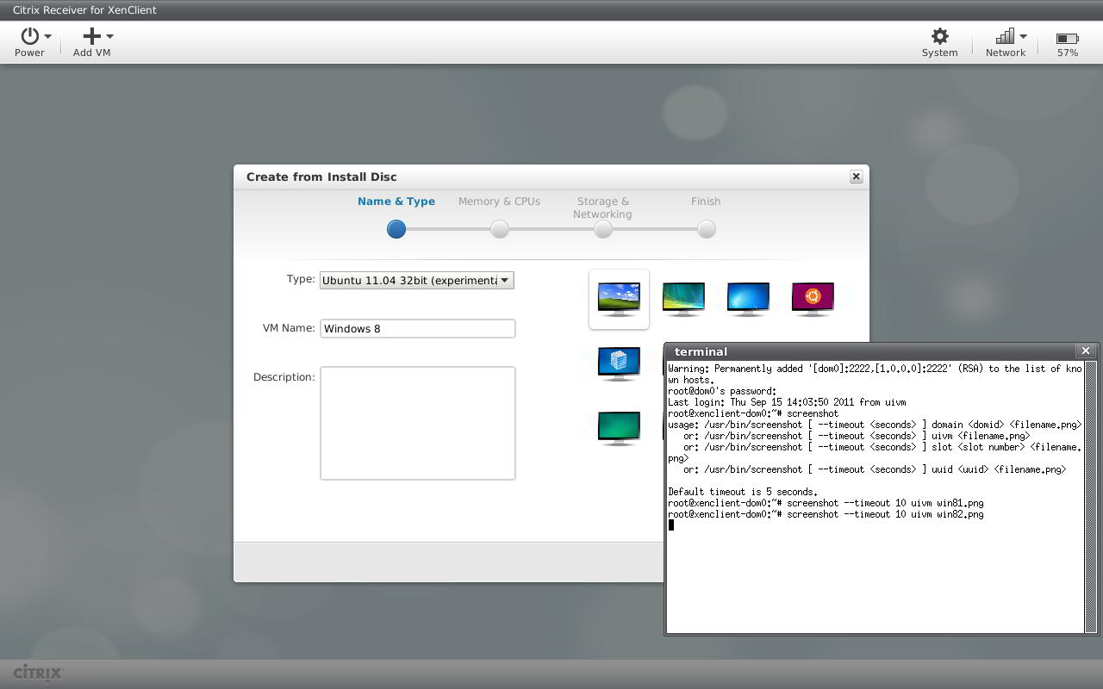Screen dimensions: 1103x689
Task: Select the Windows XP green hills monitor icon
Action: pos(619,299)
